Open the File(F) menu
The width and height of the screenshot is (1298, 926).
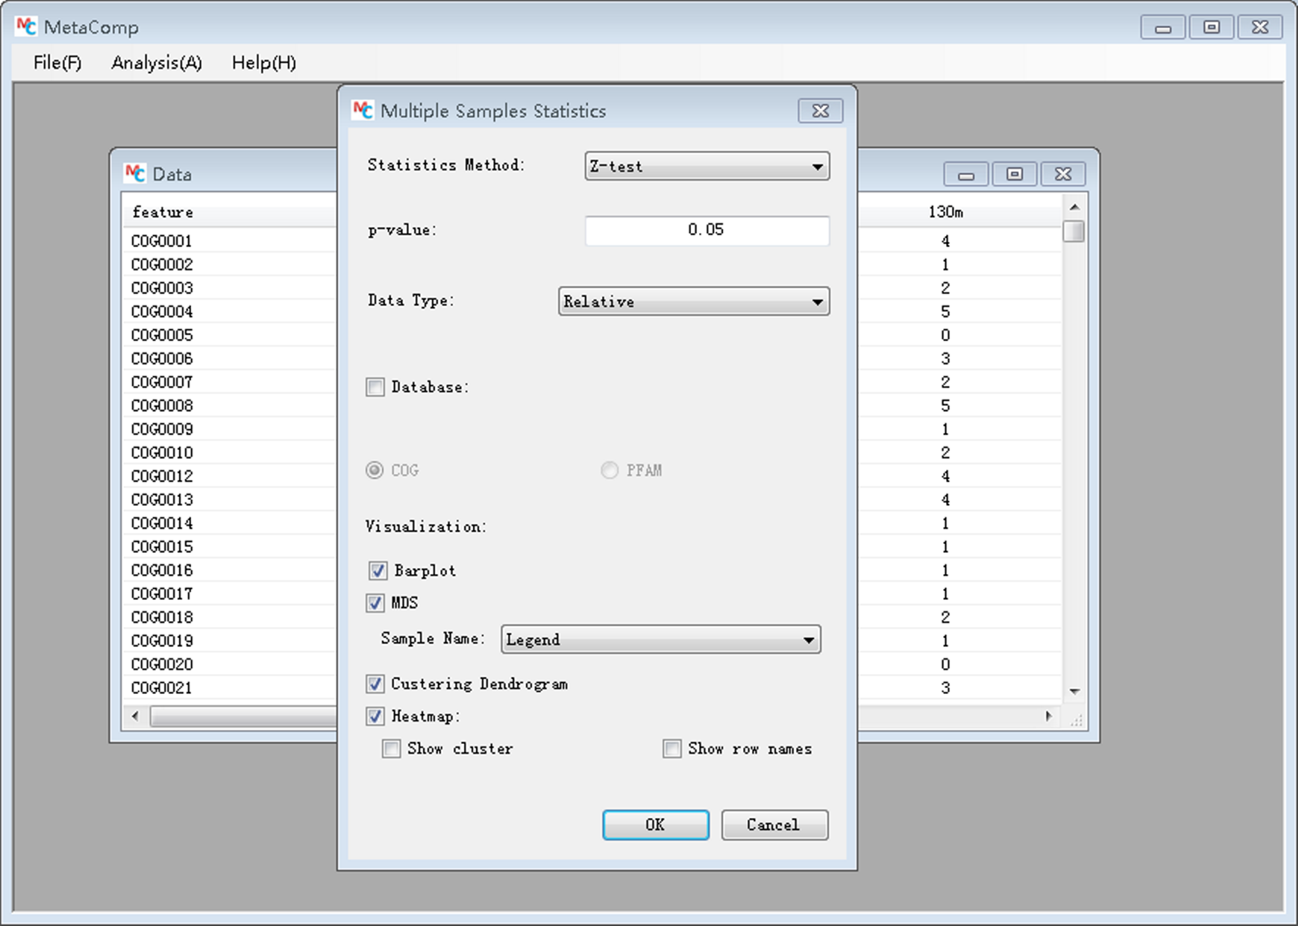[x=57, y=63]
